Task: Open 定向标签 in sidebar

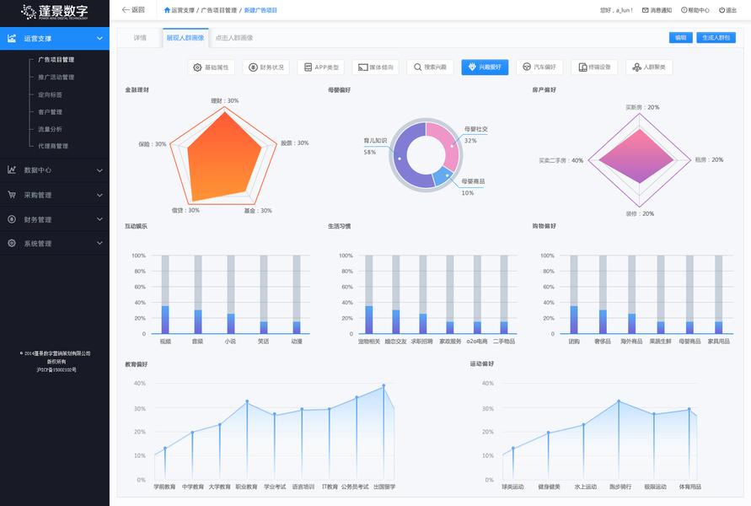Action: click(x=51, y=94)
